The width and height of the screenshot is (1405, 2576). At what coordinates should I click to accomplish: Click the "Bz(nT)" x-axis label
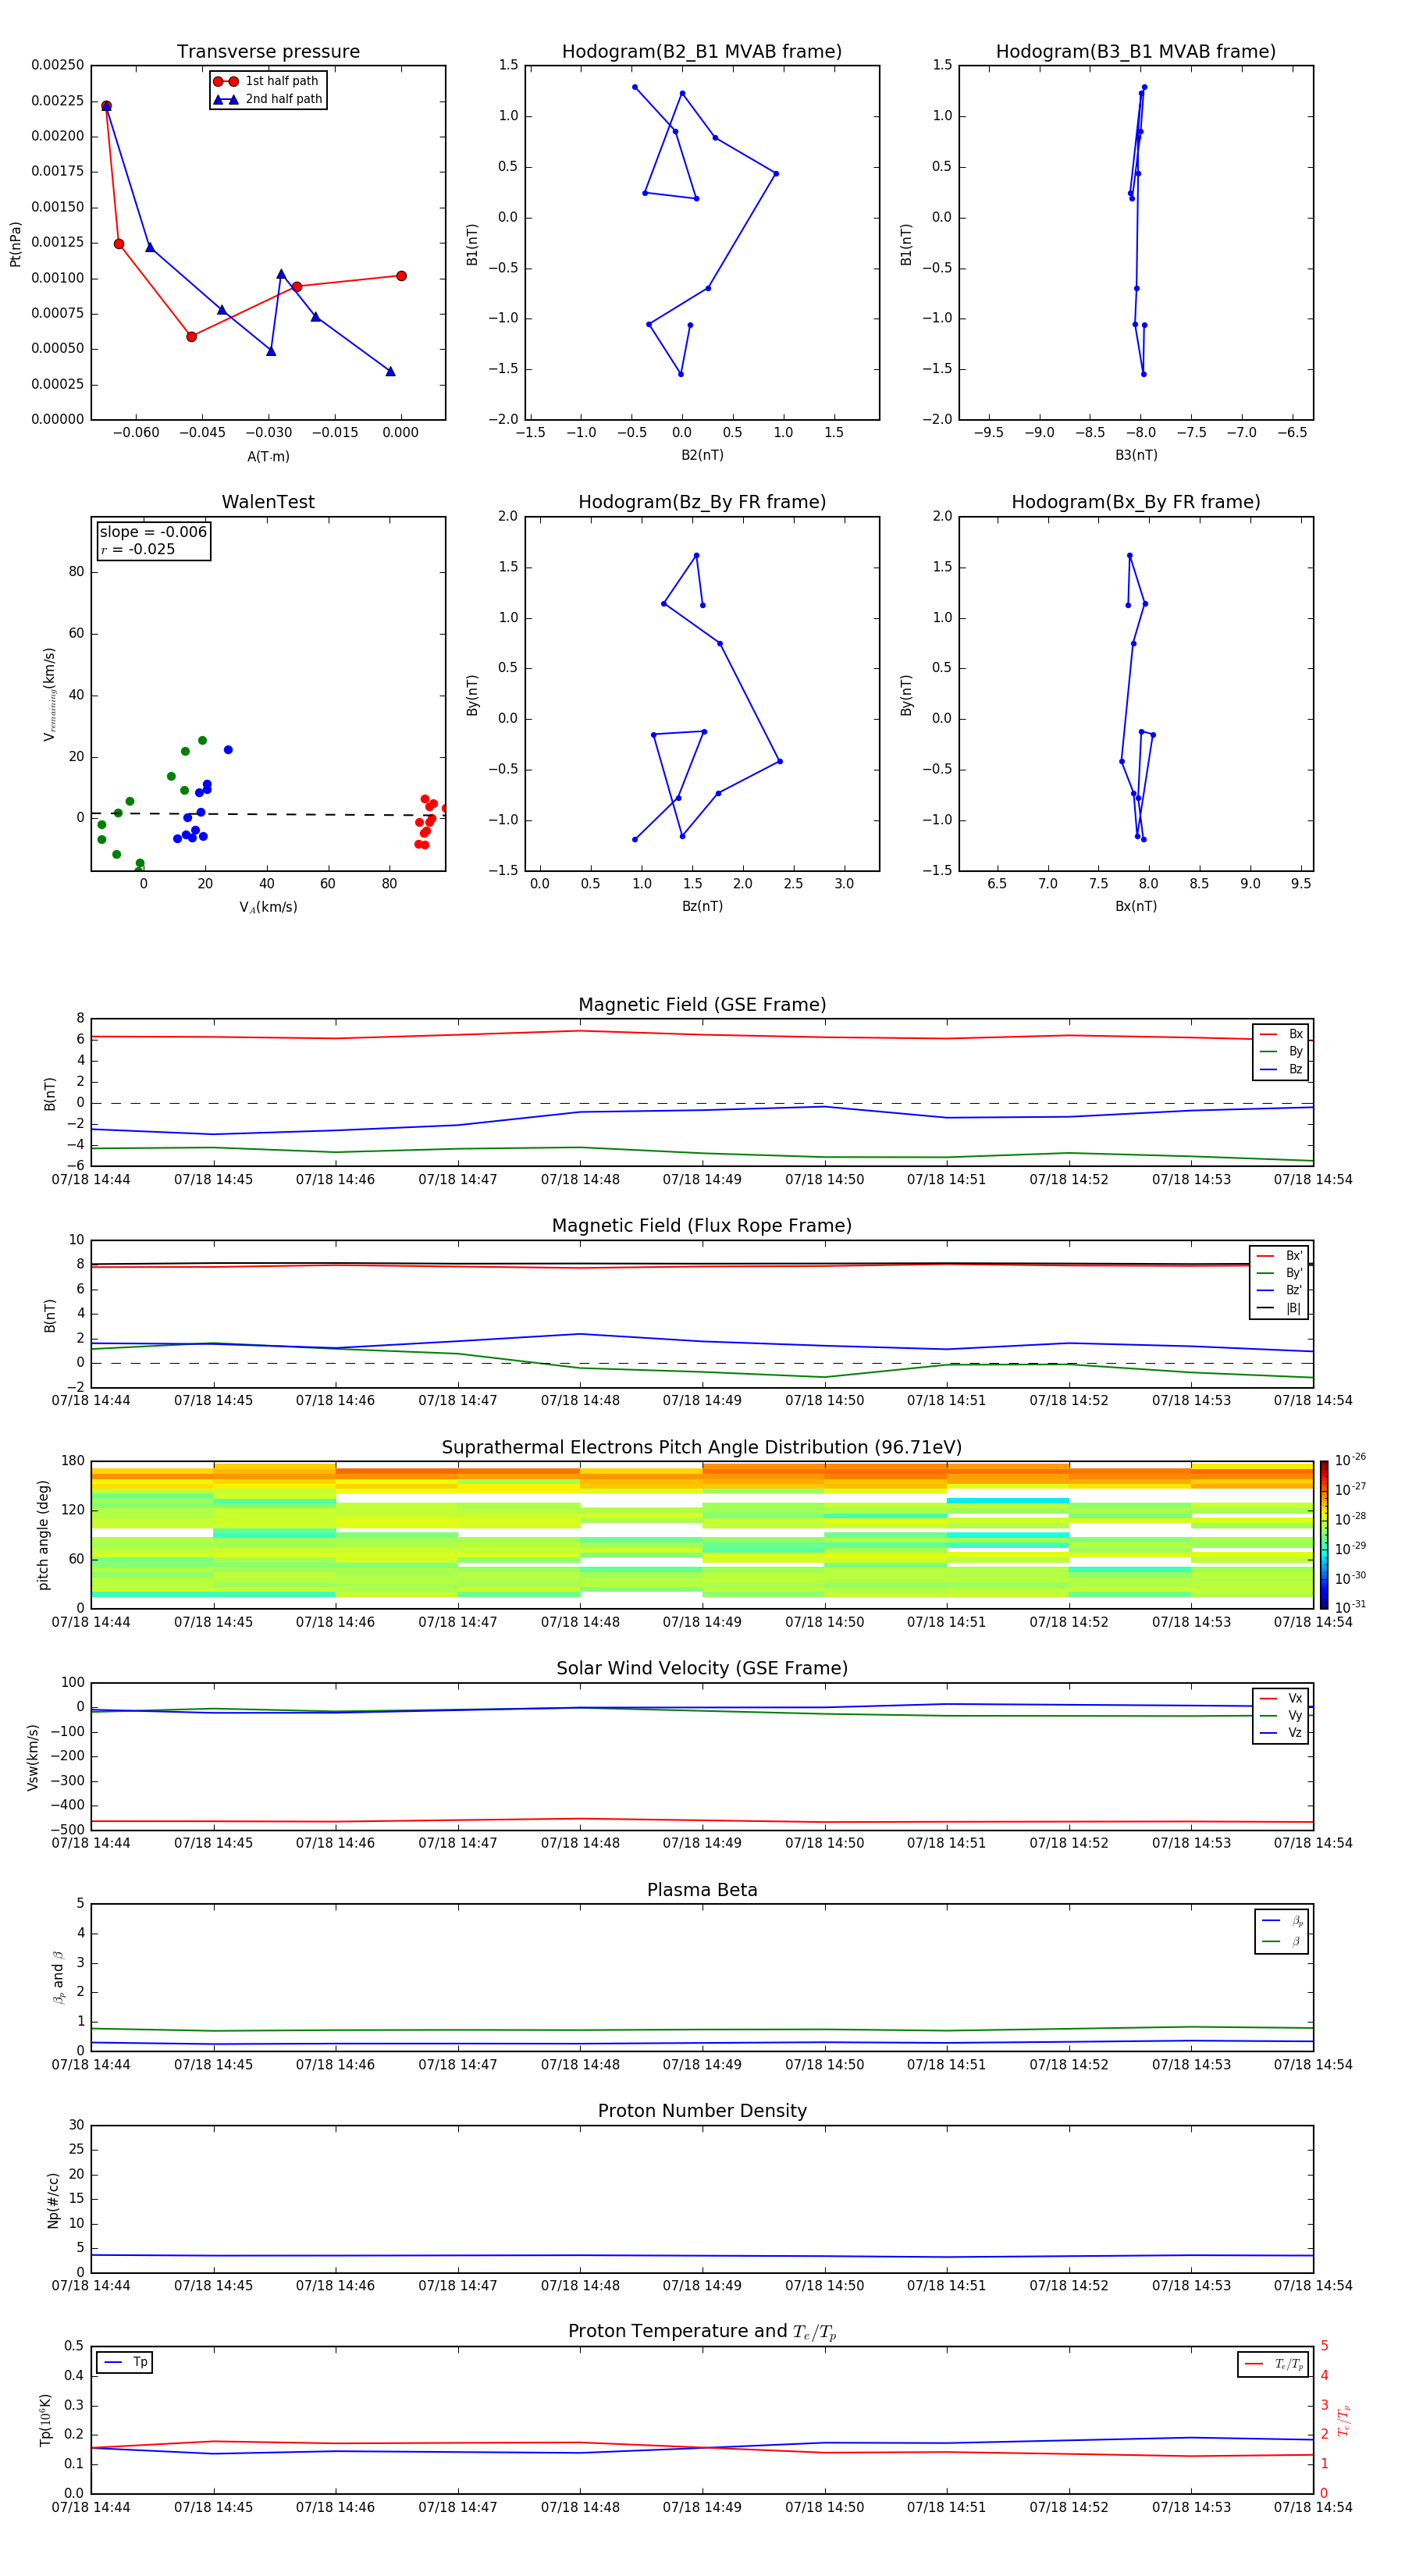pyautogui.click(x=702, y=906)
